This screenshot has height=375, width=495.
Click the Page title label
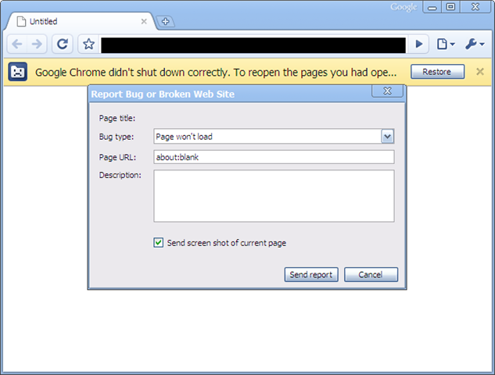click(117, 118)
